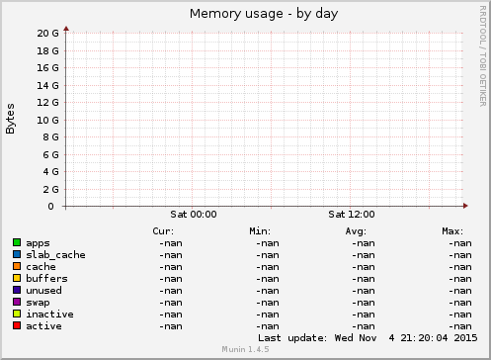Click the 'Bytes' y-axis label
Image resolution: width=491 pixels, height=360 pixels.
coord(10,119)
